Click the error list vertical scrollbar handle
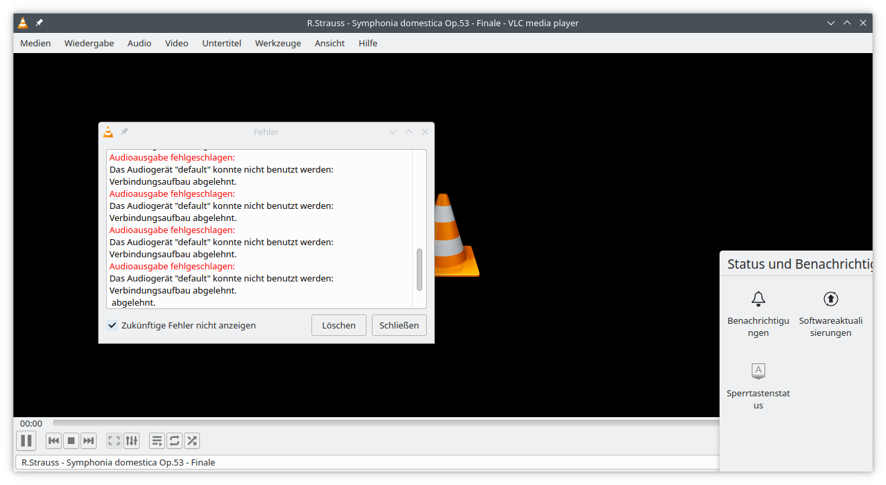 pyautogui.click(x=420, y=269)
